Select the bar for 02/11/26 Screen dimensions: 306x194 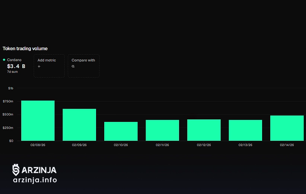click(x=162, y=130)
